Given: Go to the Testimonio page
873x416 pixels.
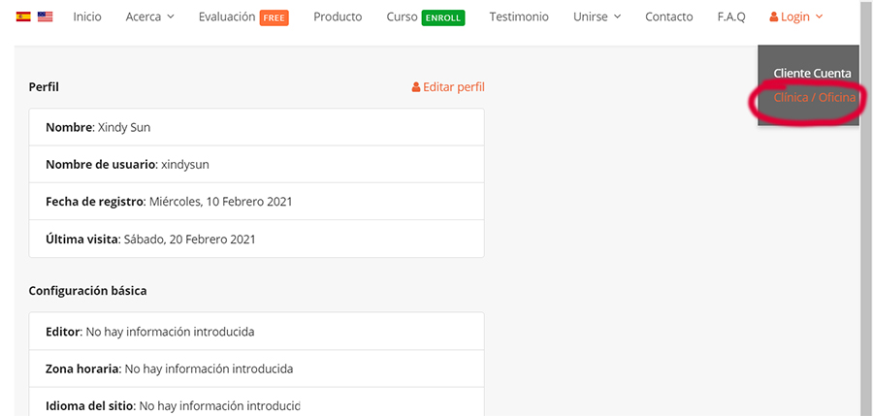Looking at the screenshot, I should pos(519,16).
